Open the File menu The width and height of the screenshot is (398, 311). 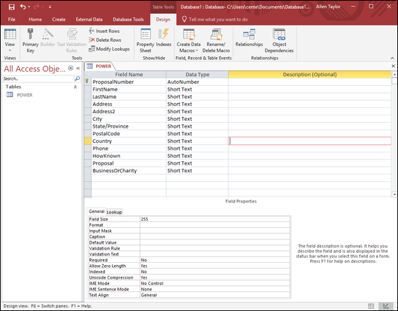pyautogui.click(x=12, y=19)
